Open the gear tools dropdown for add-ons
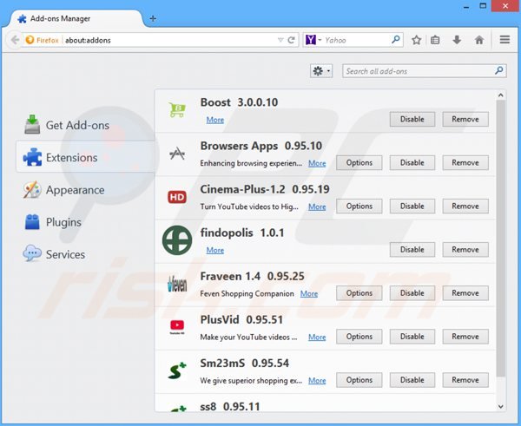 321,71
